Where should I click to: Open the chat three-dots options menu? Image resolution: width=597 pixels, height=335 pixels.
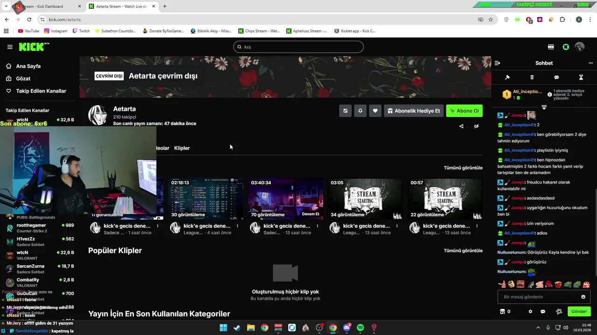[x=590, y=63]
